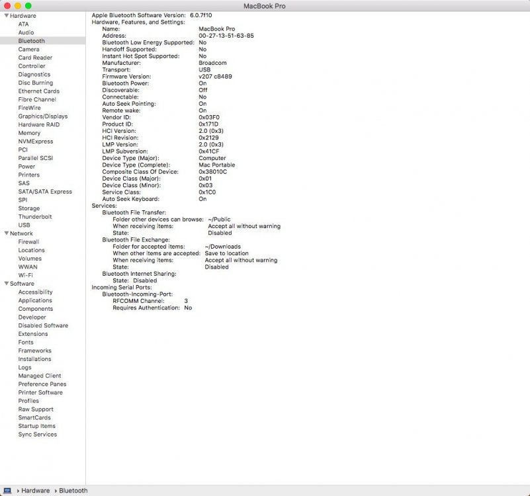The image size is (530, 496).
Task: Open Power information
Action: [26, 166]
